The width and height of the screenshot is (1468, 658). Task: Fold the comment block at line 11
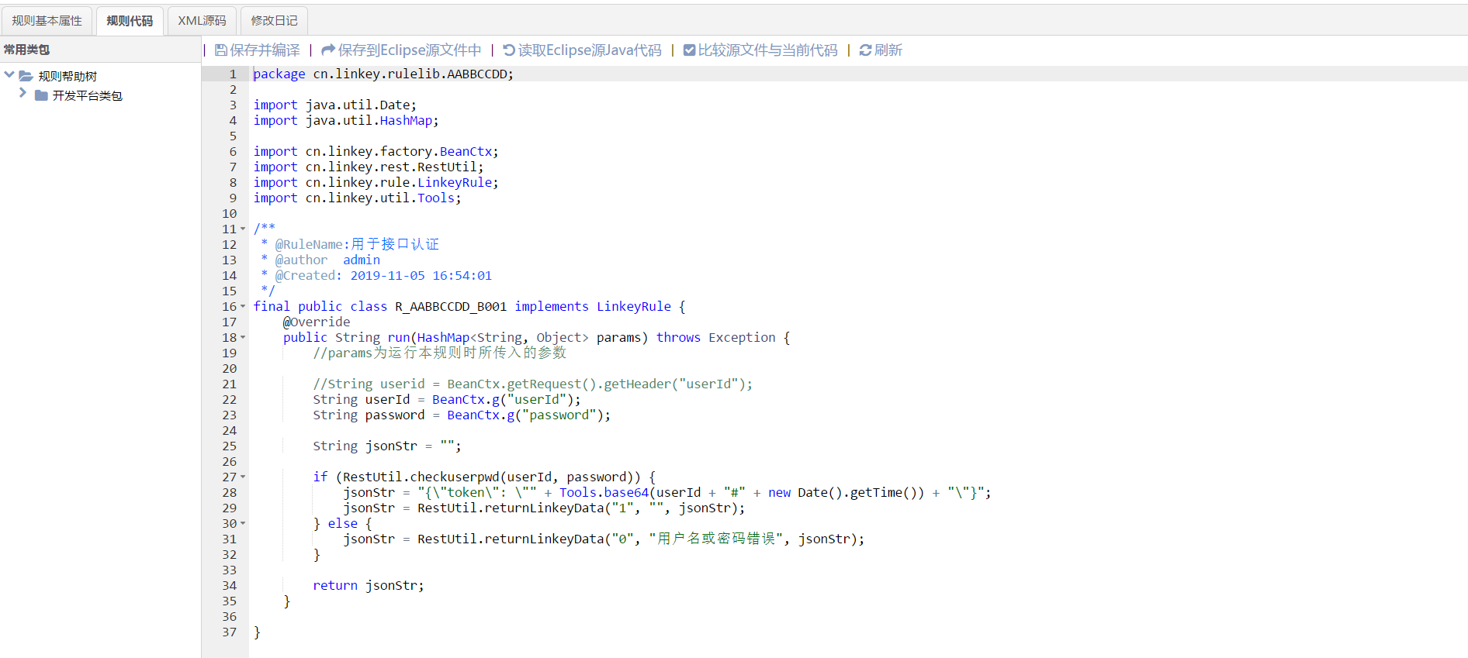click(x=243, y=229)
